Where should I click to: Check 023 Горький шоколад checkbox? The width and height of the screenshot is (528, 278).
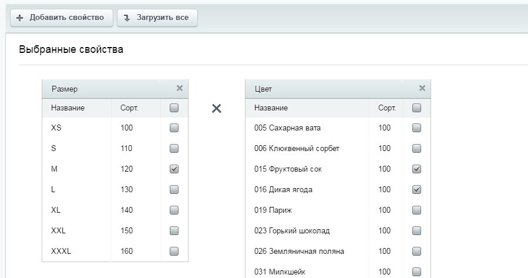pyautogui.click(x=416, y=231)
